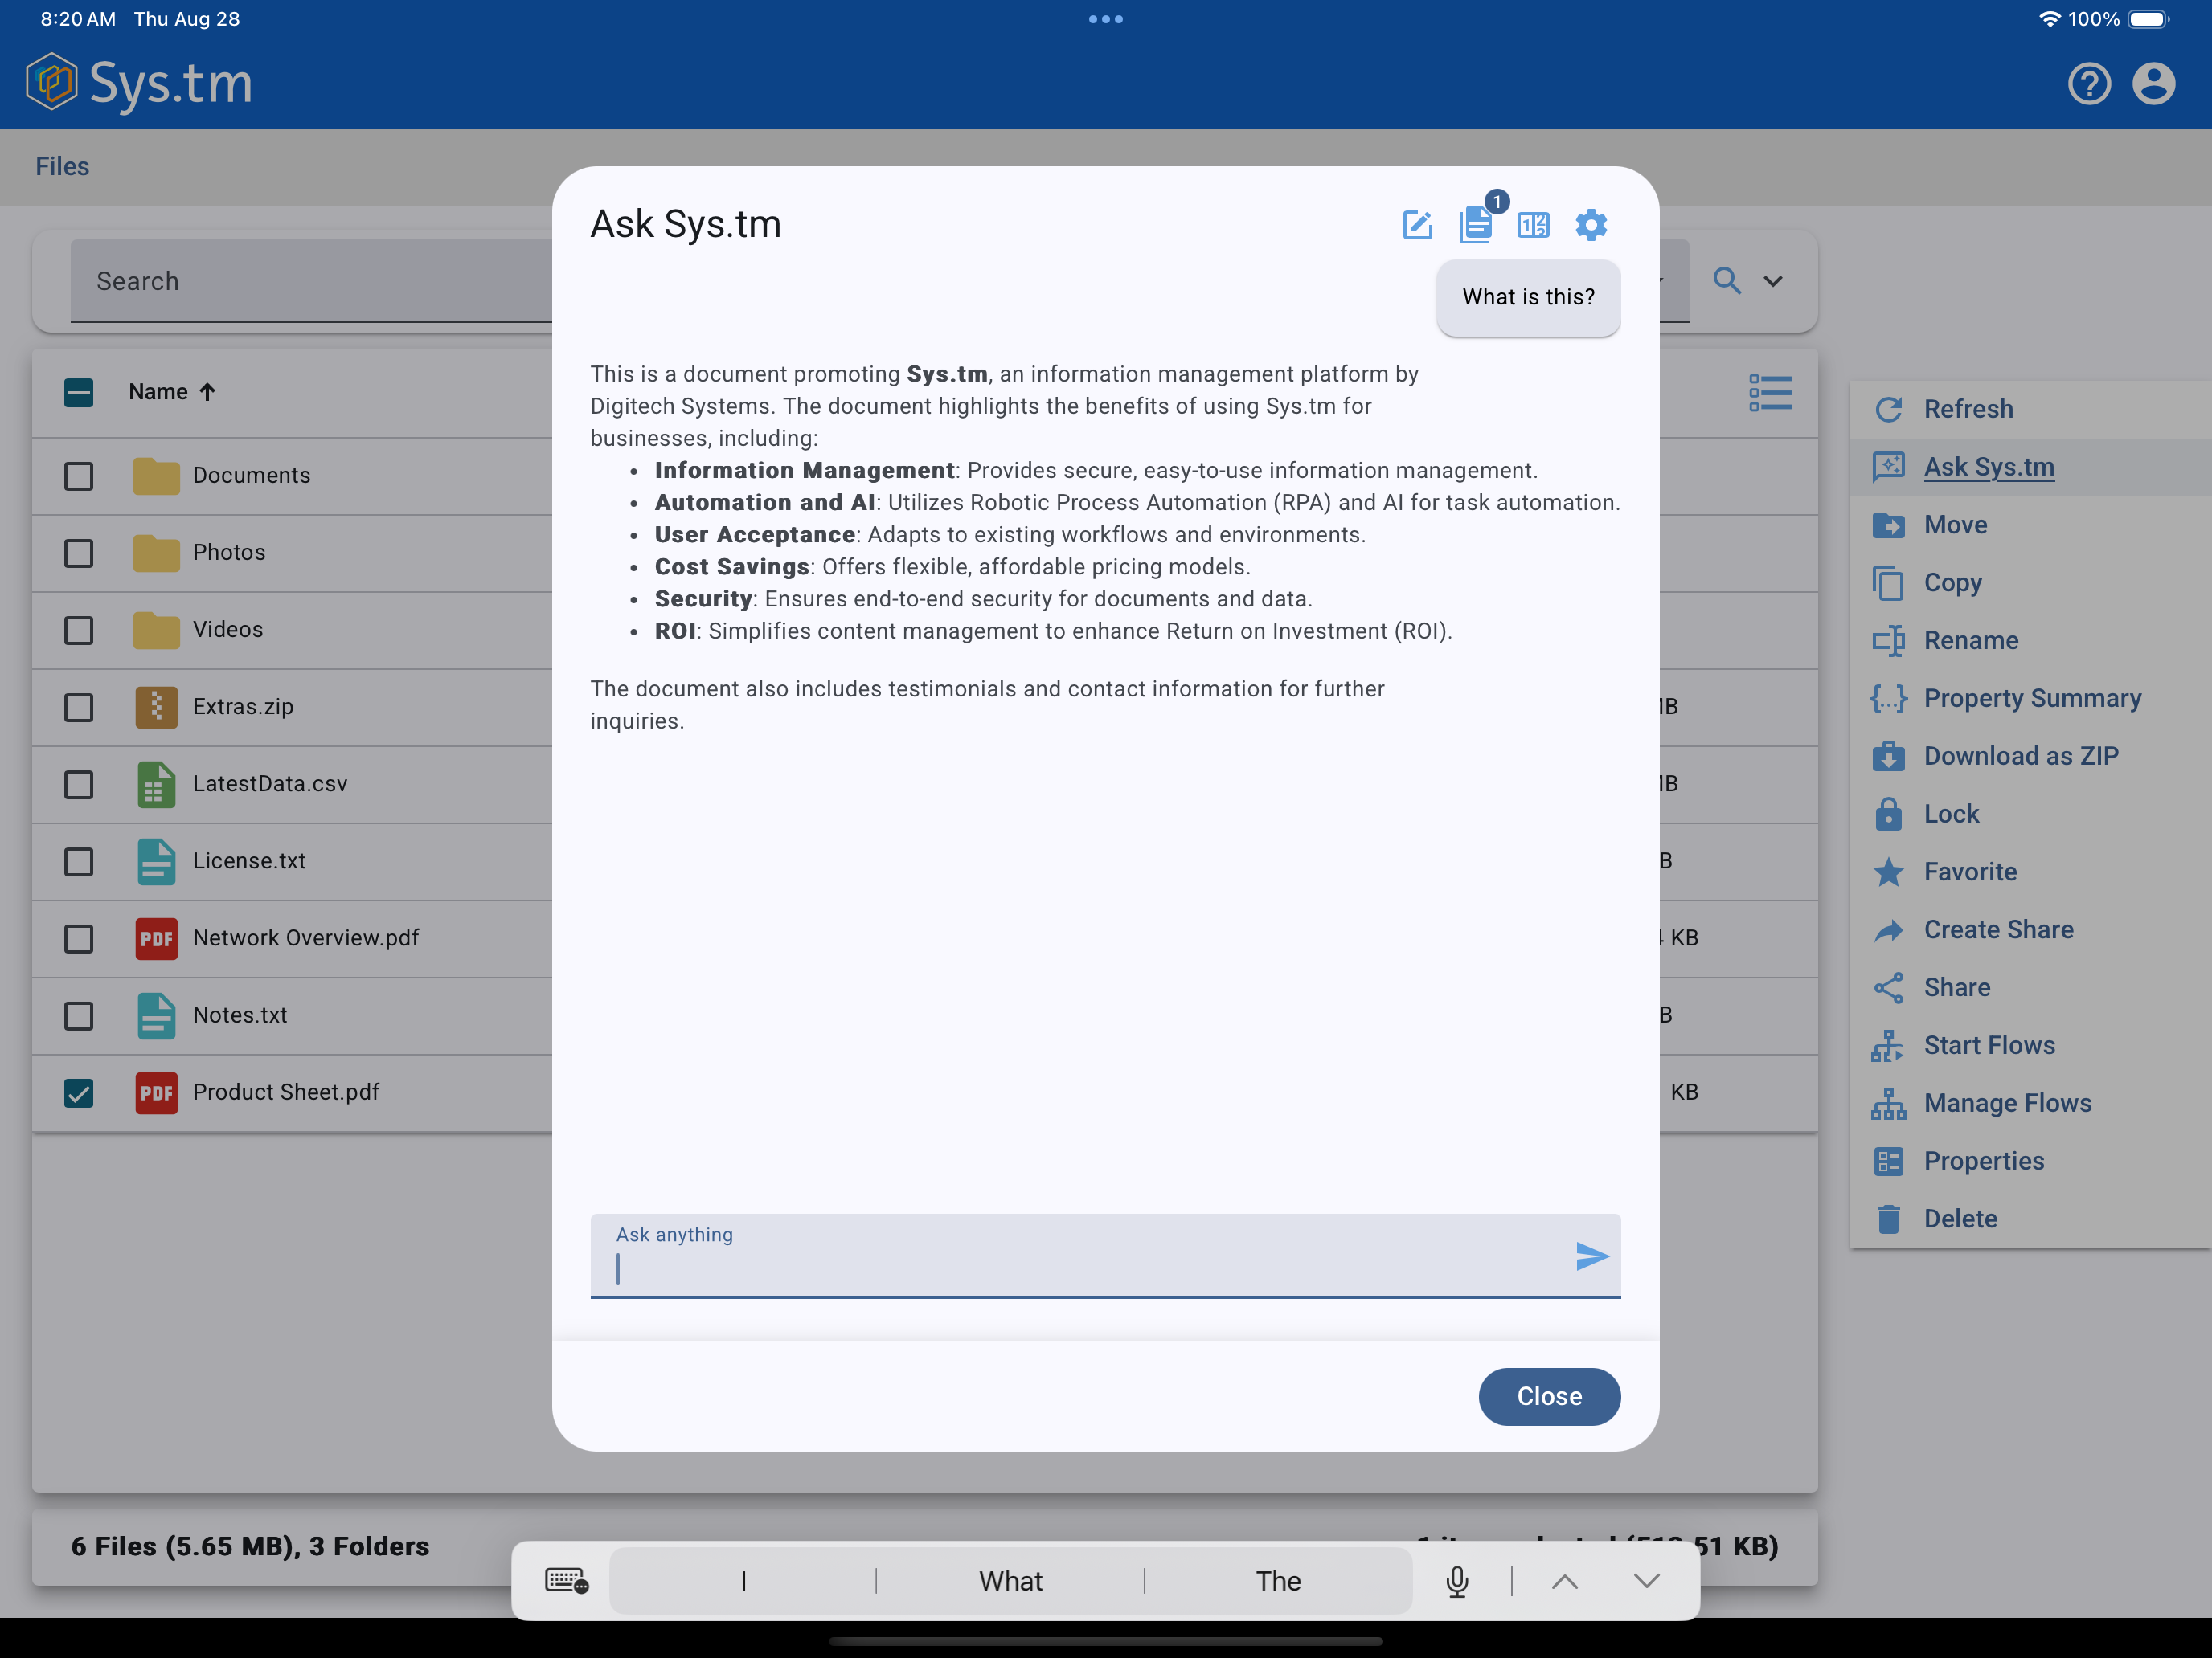Check the License.txt checkbox
2212x1658 pixels.
78,860
